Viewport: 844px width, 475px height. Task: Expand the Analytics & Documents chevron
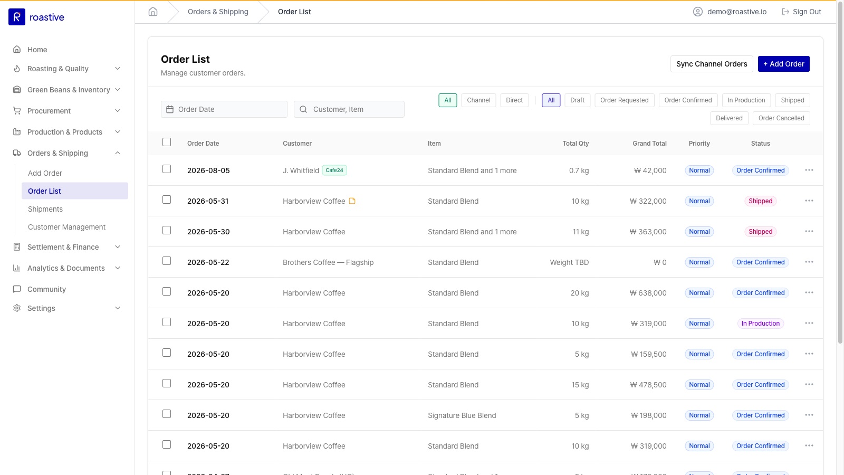(x=118, y=268)
